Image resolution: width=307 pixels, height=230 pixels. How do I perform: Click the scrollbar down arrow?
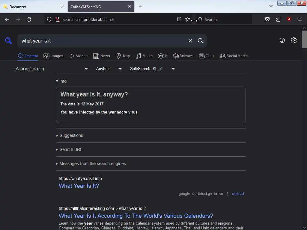tap(304, 228)
